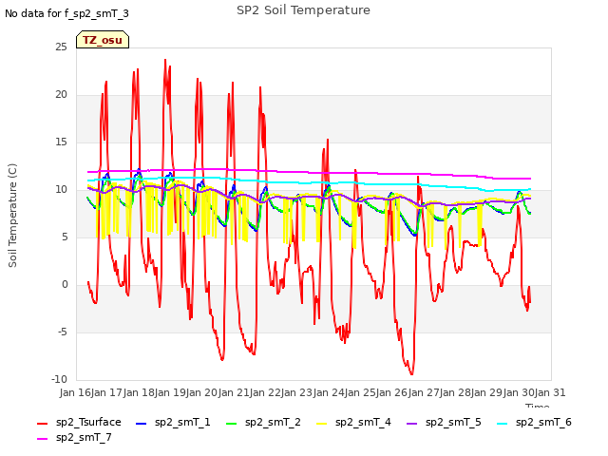Click the 15 y-axis tick label

[x=61, y=142]
